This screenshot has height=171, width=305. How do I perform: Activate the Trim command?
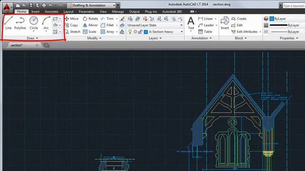click(107, 19)
